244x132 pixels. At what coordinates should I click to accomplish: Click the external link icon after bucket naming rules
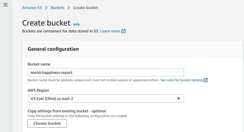(x=206, y=80)
